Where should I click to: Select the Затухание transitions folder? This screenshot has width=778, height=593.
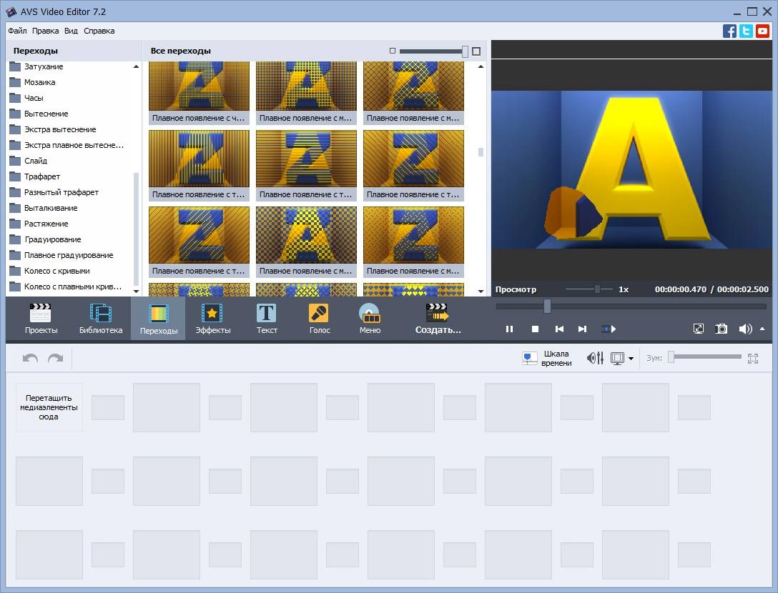[44, 66]
